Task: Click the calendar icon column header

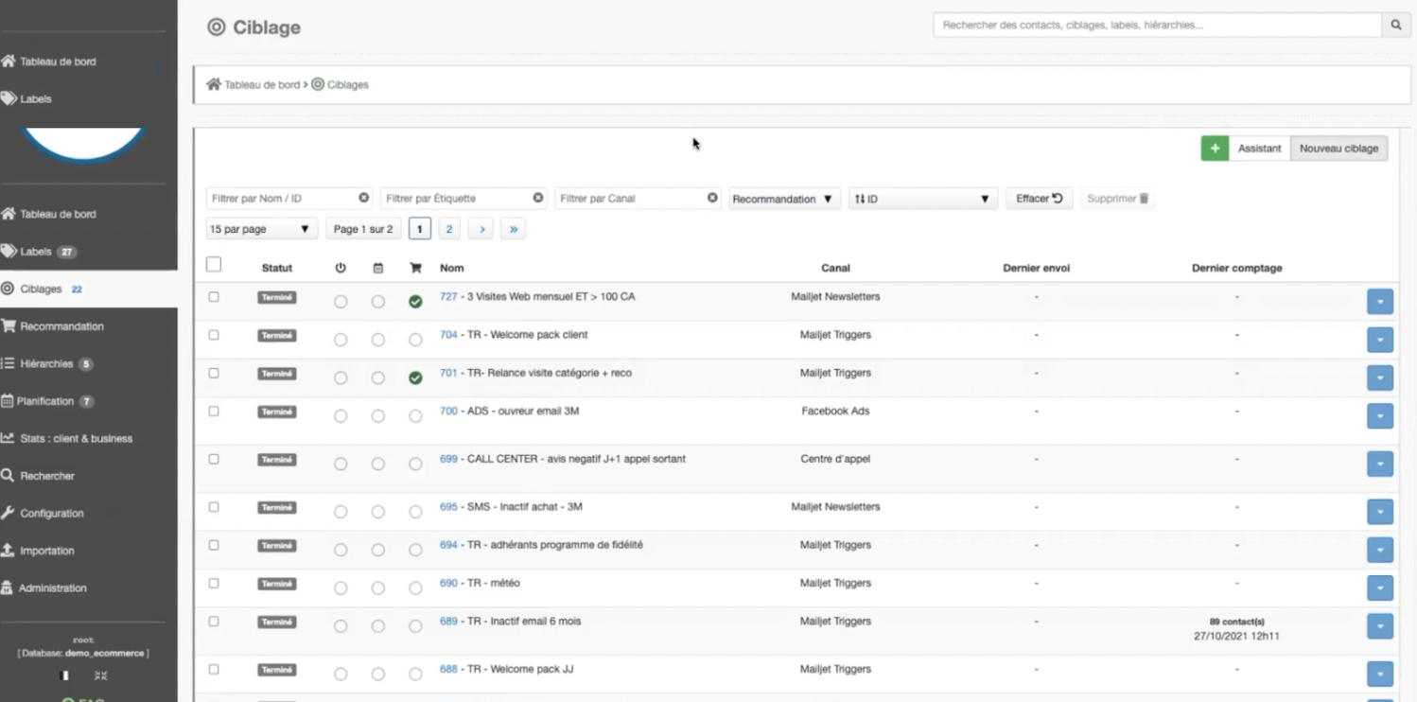Action: pyautogui.click(x=377, y=268)
